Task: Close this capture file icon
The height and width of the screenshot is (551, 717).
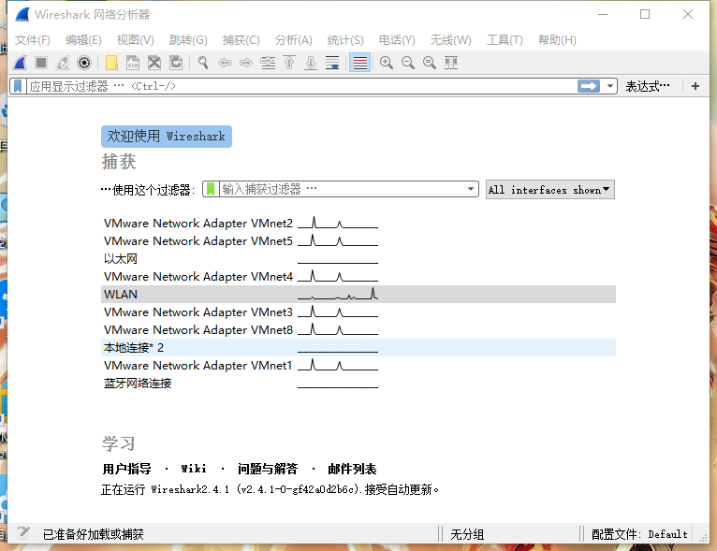Action: click(154, 63)
